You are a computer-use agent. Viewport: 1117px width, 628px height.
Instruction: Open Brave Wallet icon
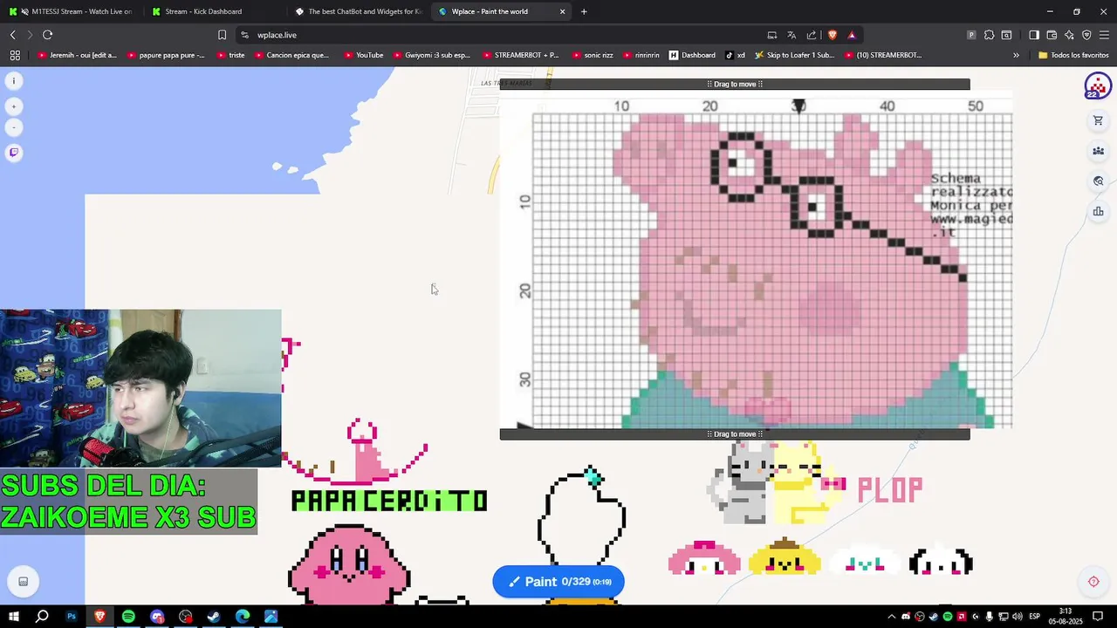1052,35
